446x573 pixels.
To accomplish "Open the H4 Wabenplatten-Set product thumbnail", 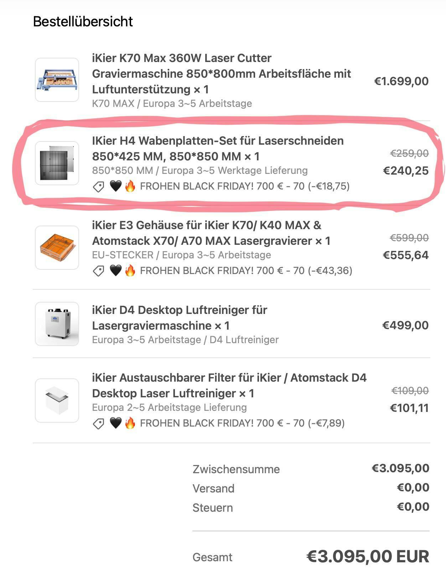I will point(57,163).
